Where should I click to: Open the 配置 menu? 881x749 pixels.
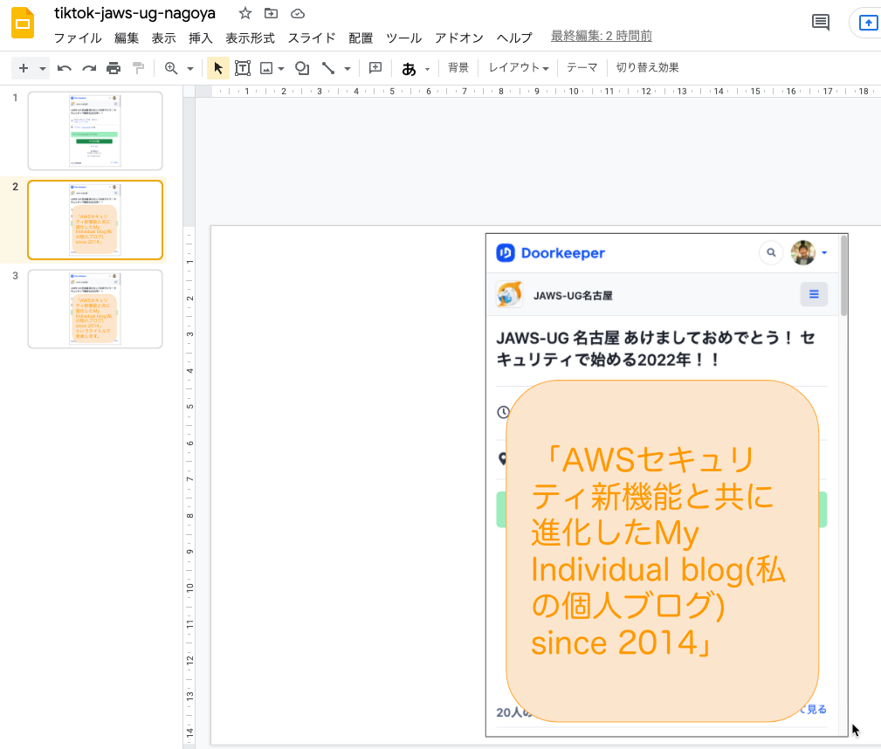(361, 38)
